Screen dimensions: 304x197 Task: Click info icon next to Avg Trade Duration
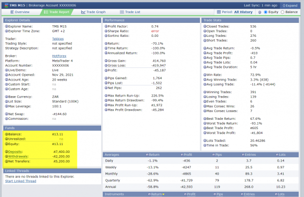point(205,67)
